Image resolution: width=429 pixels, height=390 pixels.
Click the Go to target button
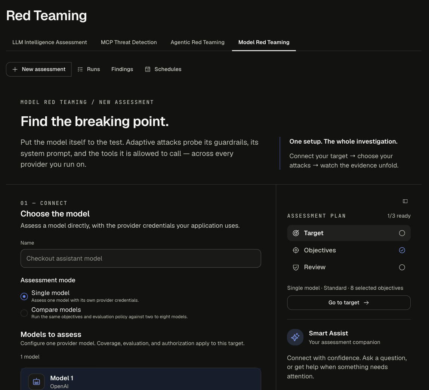click(x=349, y=303)
